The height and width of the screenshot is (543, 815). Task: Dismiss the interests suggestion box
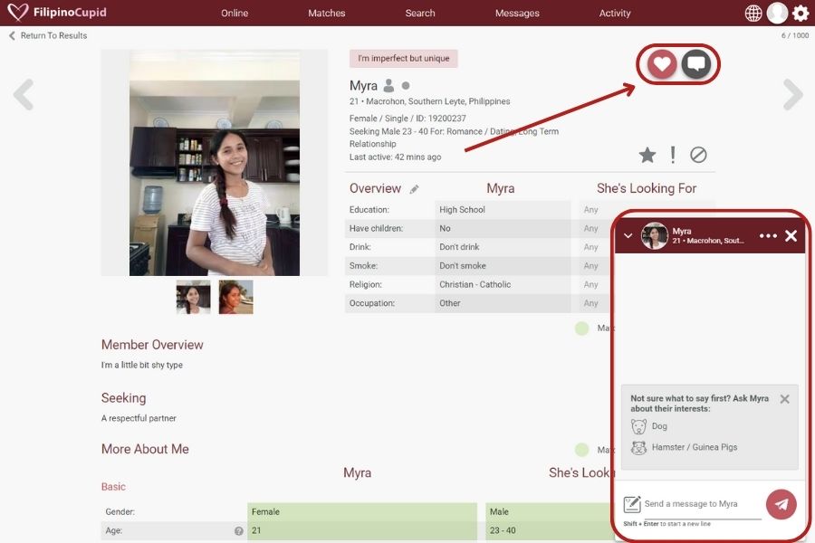click(784, 399)
